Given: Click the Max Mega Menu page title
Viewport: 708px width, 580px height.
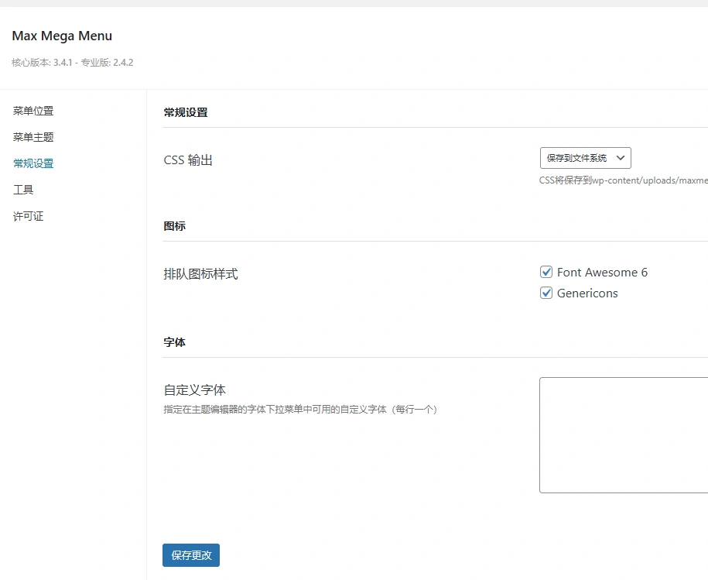Looking at the screenshot, I should (62, 36).
